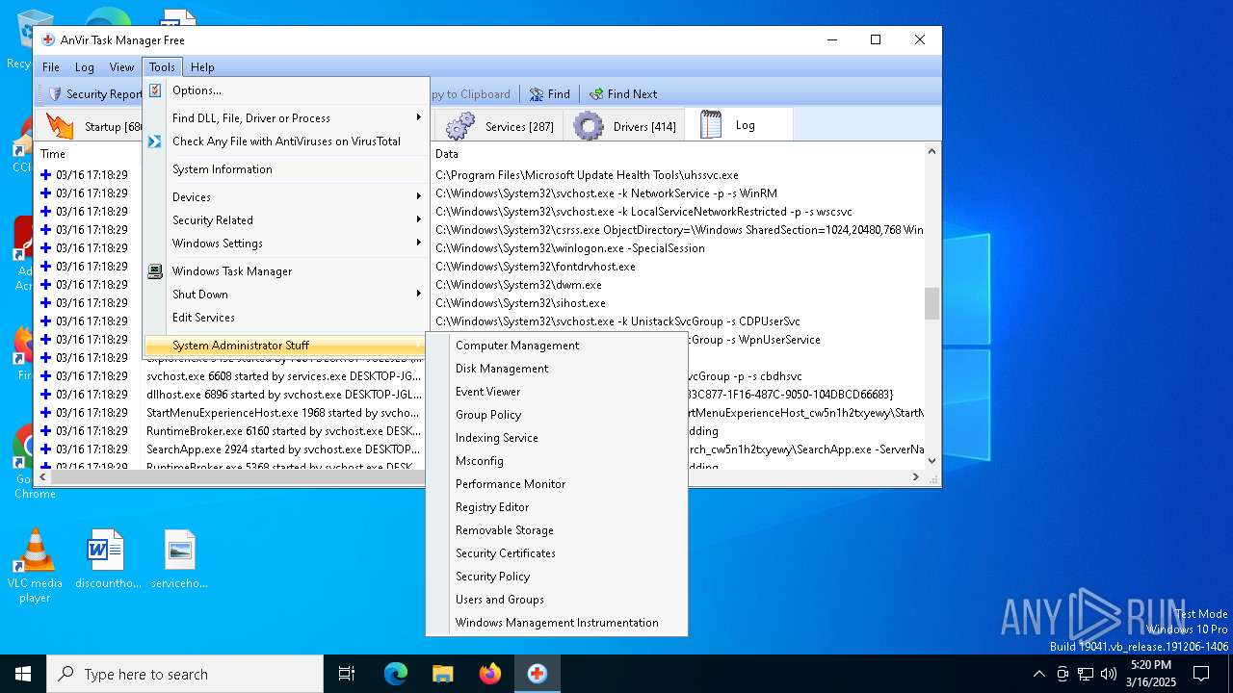1233x693 pixels.
Task: Click the network icon in system tray
Action: pyautogui.click(x=1086, y=674)
